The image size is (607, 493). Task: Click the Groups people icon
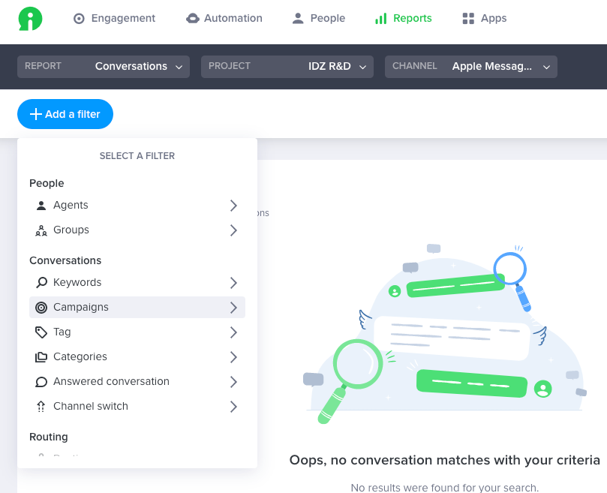click(x=41, y=230)
